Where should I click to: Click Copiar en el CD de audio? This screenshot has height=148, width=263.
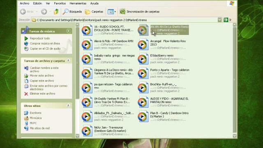coord(45,49)
